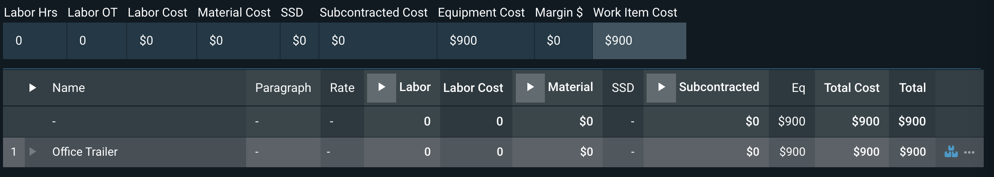
Task: Sort by the Name column header
Action: (x=68, y=88)
